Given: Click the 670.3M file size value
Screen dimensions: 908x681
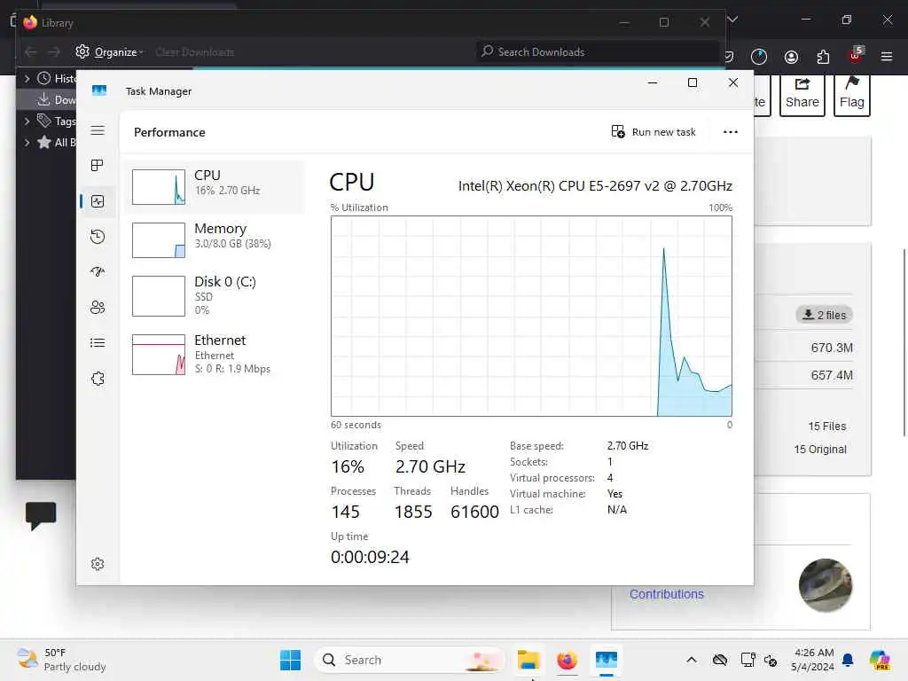Looking at the screenshot, I should pyautogui.click(x=832, y=348).
